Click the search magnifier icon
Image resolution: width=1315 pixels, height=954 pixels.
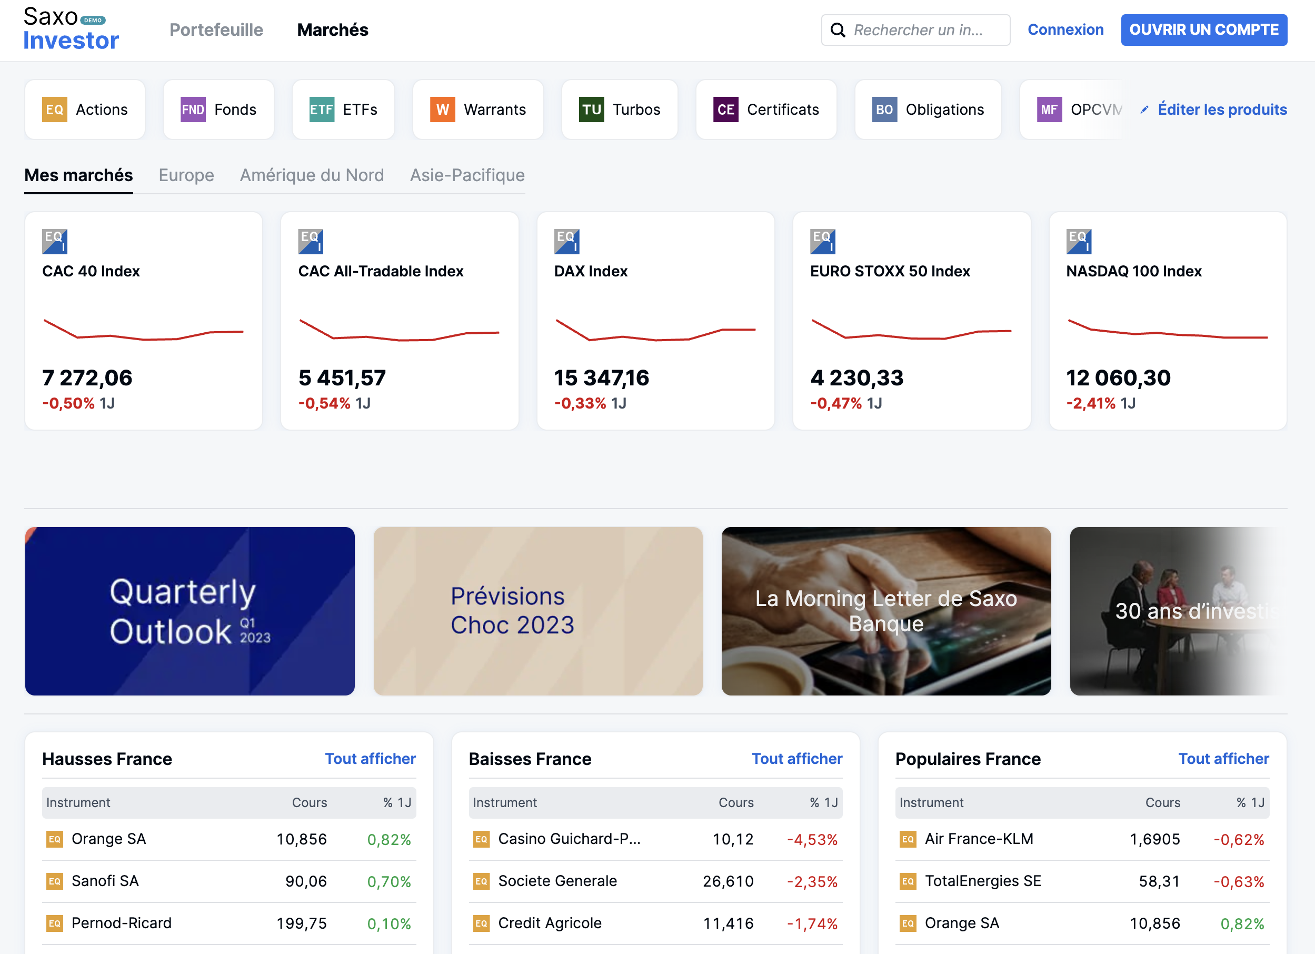click(x=838, y=30)
